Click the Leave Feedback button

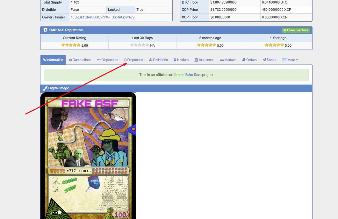tap(296, 30)
